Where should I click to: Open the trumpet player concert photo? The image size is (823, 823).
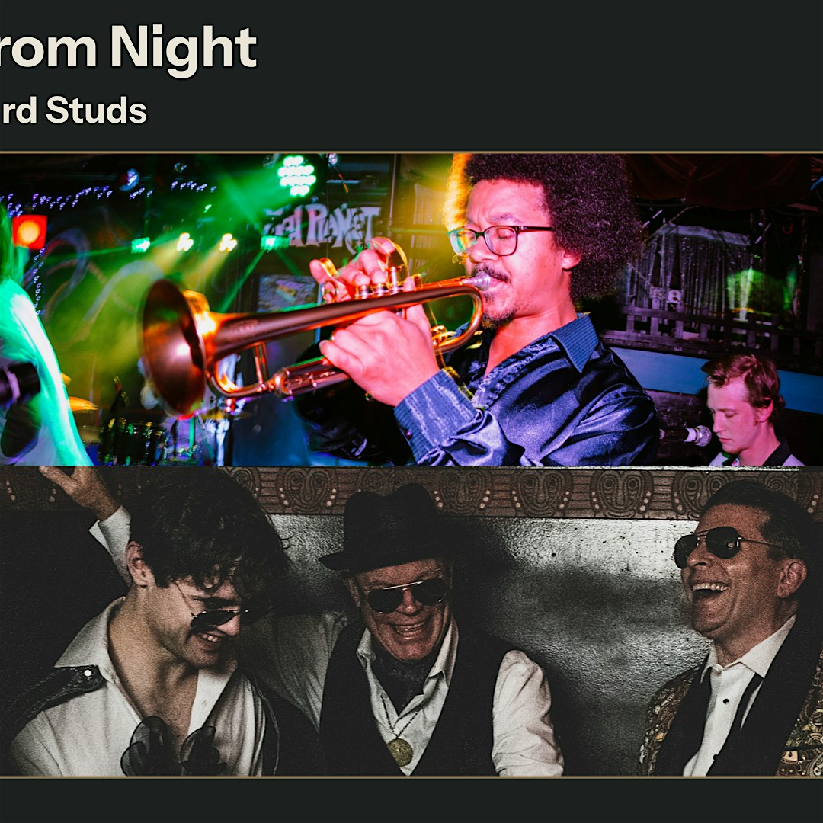point(411,309)
